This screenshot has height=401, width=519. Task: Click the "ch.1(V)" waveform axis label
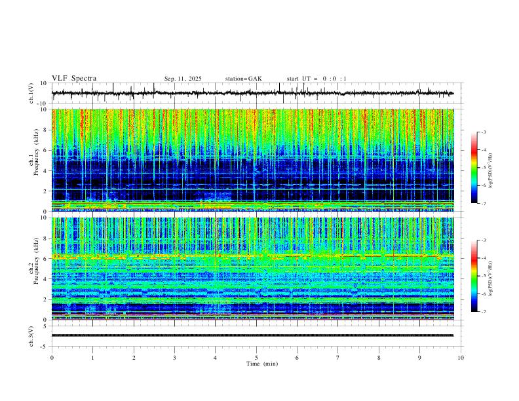(31, 93)
